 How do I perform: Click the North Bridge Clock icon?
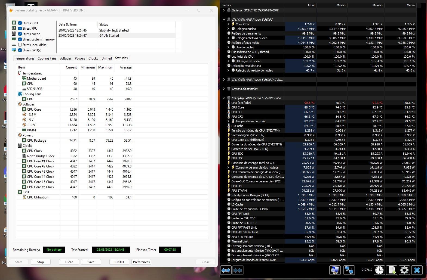coord(24,156)
